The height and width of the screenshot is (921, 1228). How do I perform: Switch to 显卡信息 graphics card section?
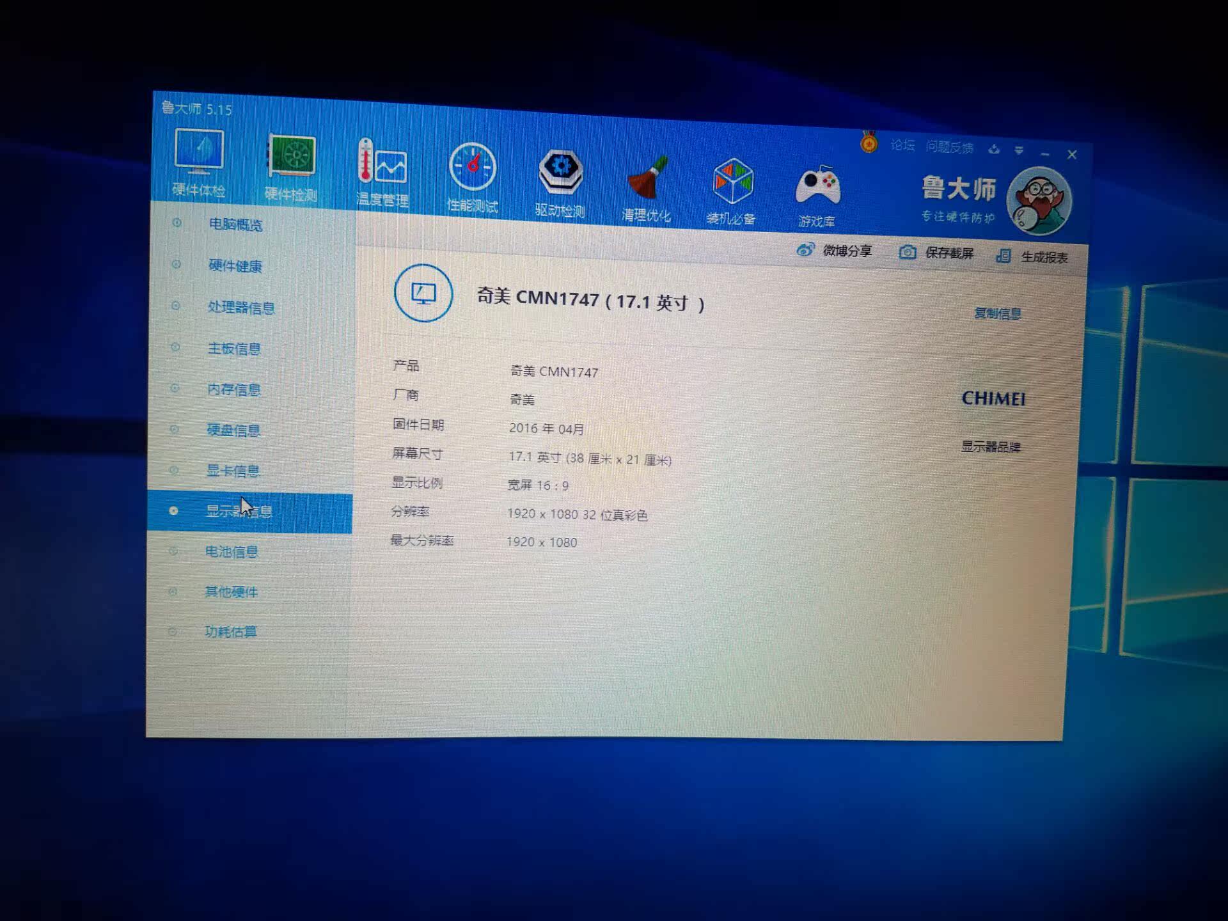232,471
